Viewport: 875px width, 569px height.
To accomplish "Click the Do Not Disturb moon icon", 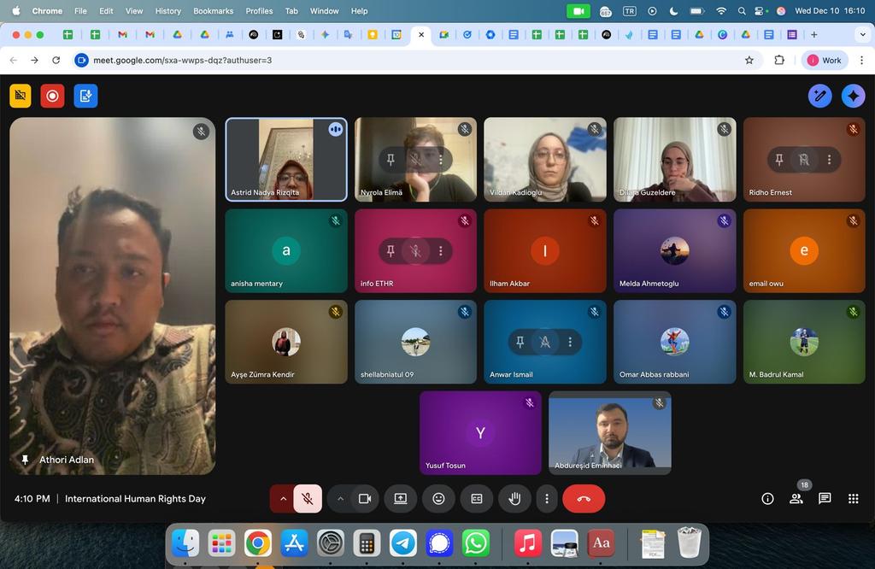I will pyautogui.click(x=673, y=10).
